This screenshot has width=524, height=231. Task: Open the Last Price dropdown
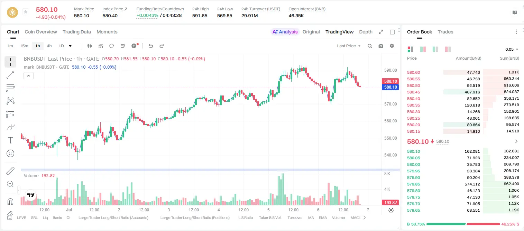pyautogui.click(x=349, y=46)
